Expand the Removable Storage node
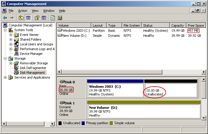Viewport: 208px width, 134px height. click(11, 63)
